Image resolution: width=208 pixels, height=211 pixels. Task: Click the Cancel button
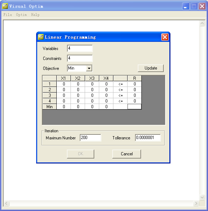127,154
